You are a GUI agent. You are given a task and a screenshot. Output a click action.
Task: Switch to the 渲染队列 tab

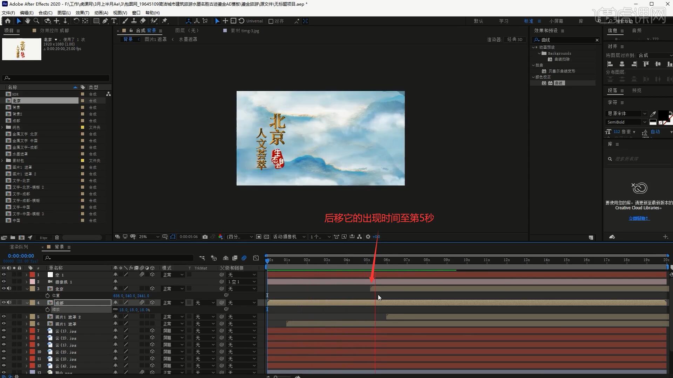19,247
